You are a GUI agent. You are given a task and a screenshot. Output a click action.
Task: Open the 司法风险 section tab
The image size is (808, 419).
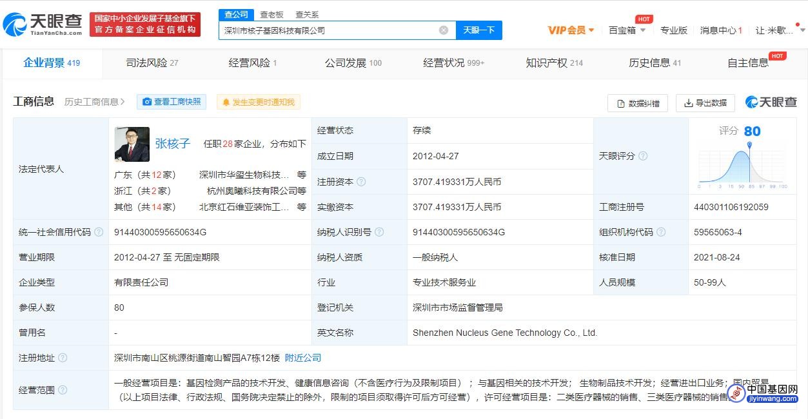point(152,63)
